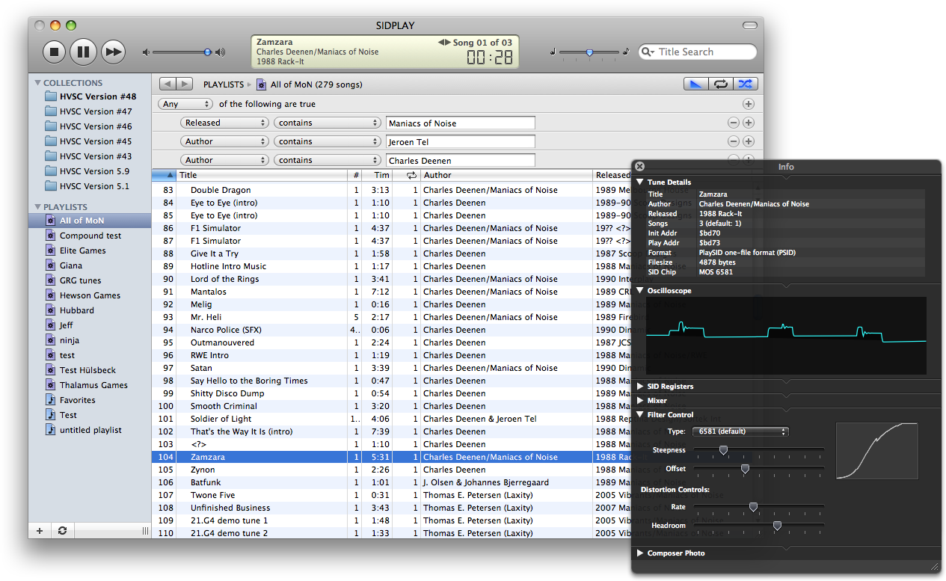Image resolution: width=946 pixels, height=581 pixels.
Task: Sort by the Author column header
Action: tap(506, 175)
